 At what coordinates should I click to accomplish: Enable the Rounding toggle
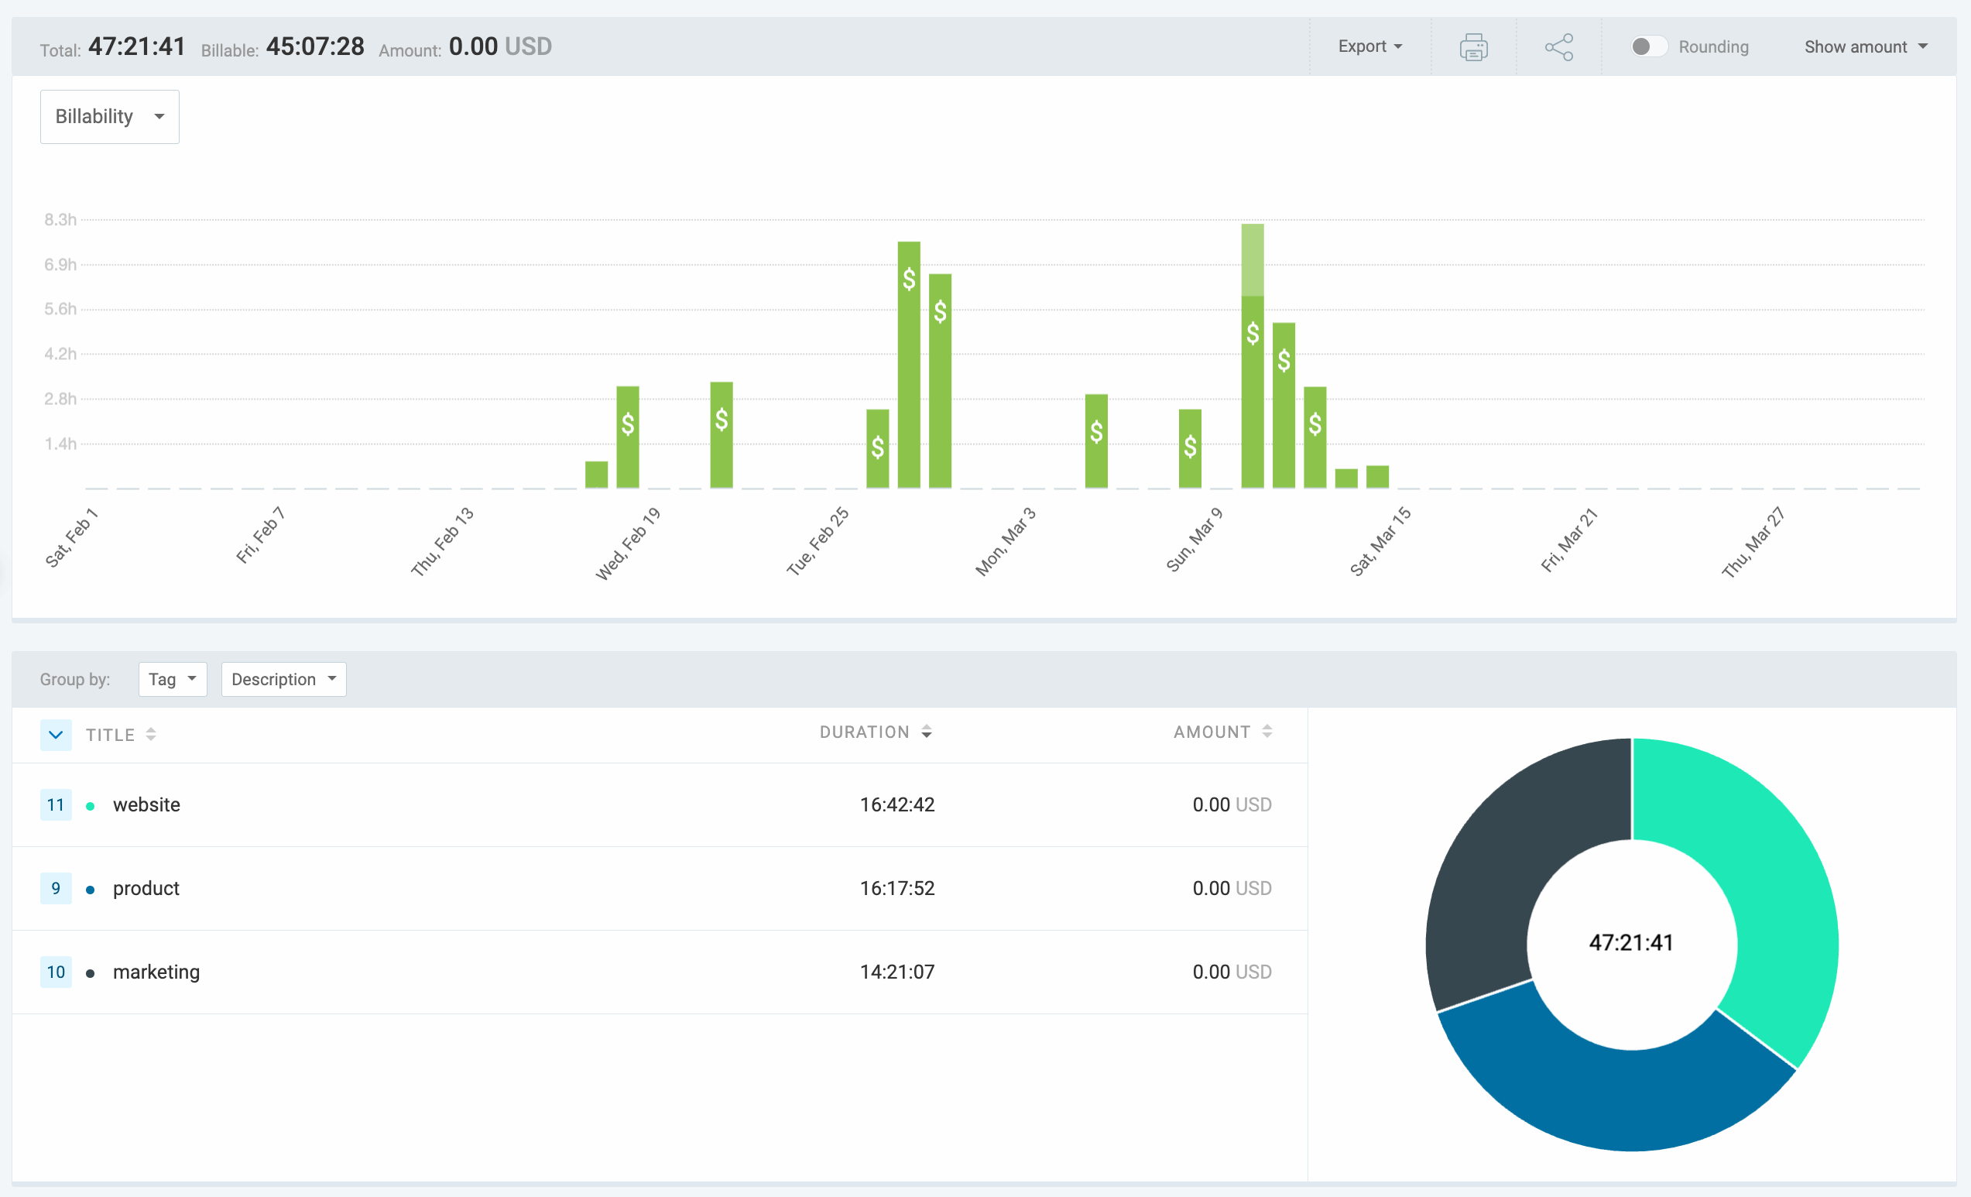1650,46
